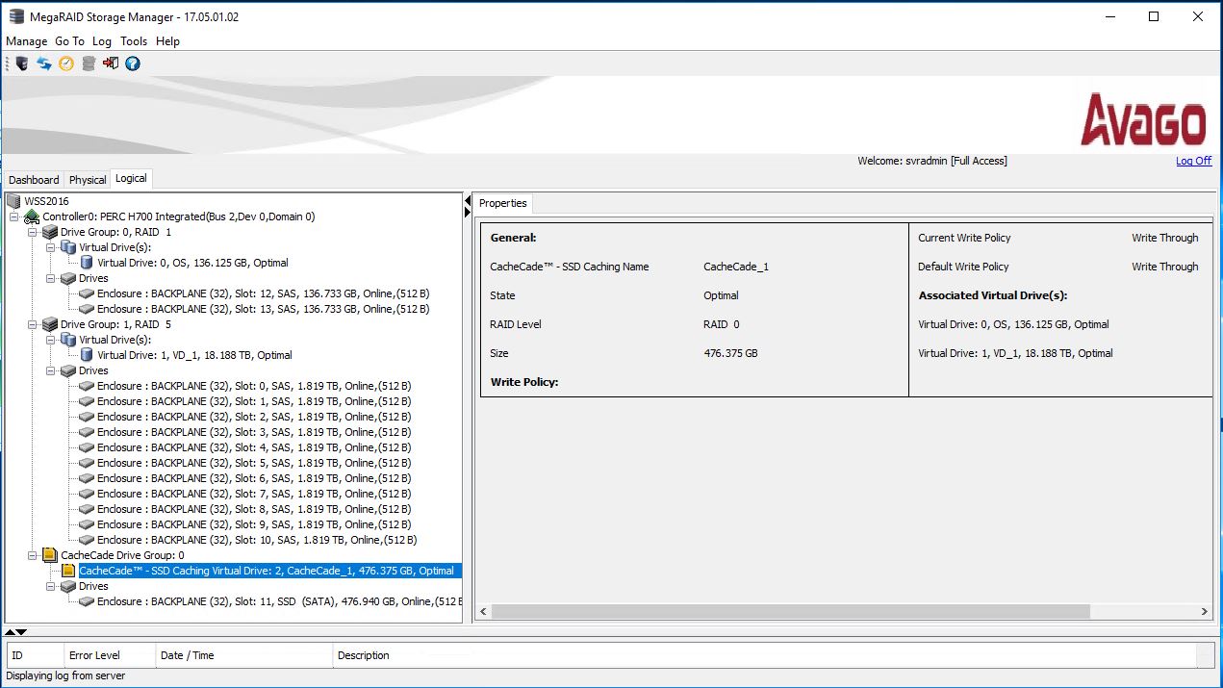Click the disk icon for Slot 12 enclosure
Image resolution: width=1223 pixels, height=688 pixels.
[x=87, y=293]
